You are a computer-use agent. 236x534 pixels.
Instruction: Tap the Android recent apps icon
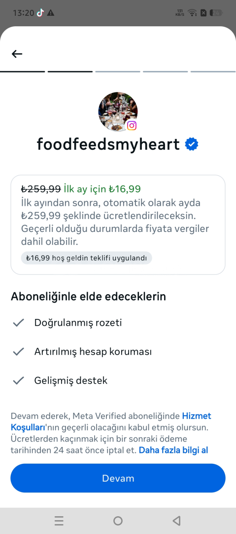pyautogui.click(x=59, y=521)
